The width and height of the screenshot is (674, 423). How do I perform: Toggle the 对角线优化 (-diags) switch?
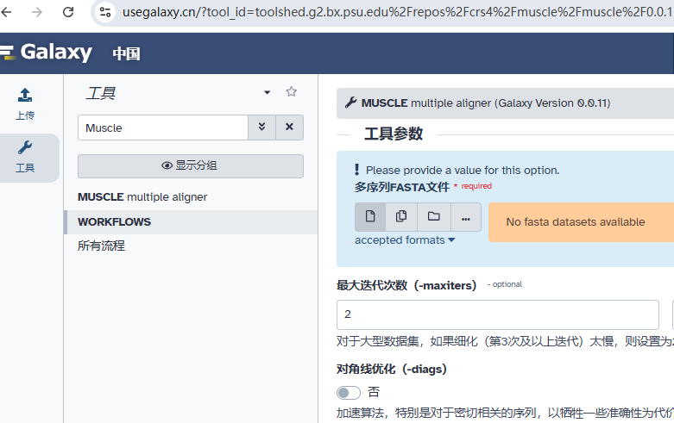(x=348, y=392)
